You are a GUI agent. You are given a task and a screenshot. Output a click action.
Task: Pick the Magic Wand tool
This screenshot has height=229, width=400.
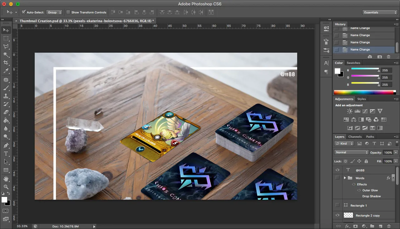point(6,55)
